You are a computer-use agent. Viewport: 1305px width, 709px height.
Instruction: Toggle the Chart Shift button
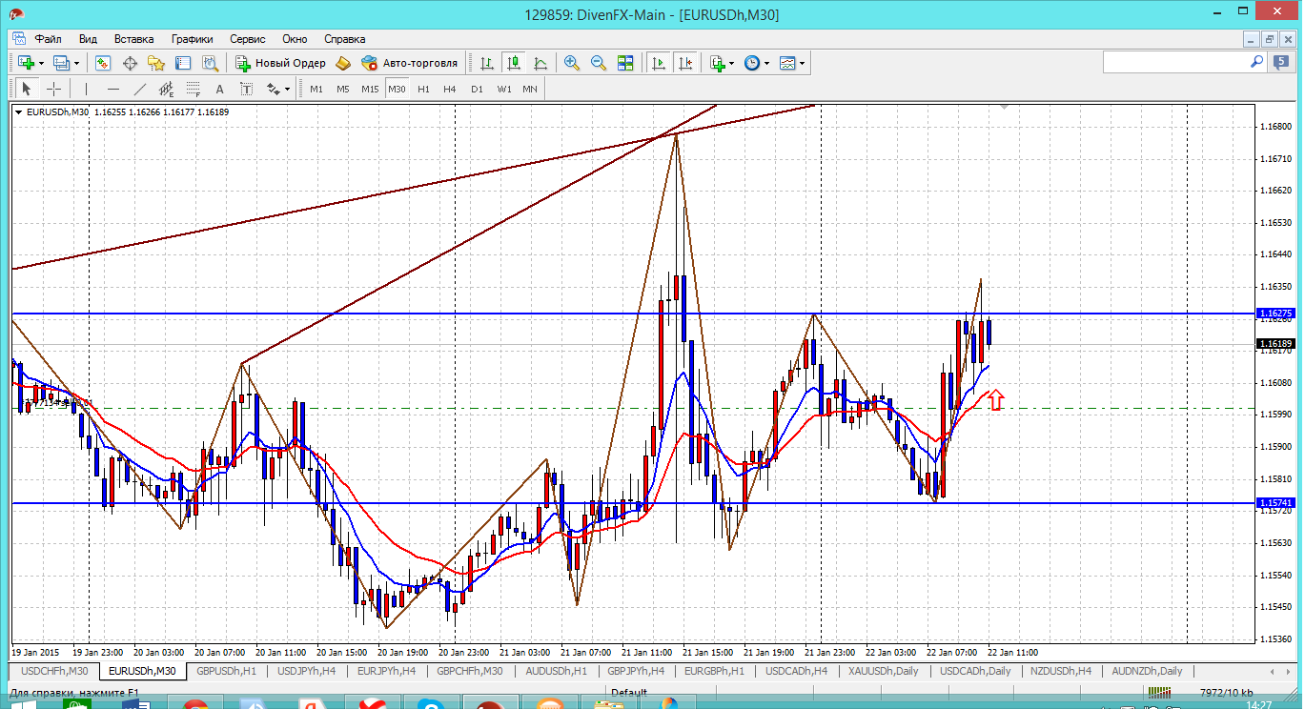684,63
